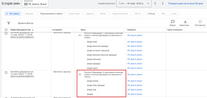
Task: Click the Група оголошень column header
Action: coord(175,30)
